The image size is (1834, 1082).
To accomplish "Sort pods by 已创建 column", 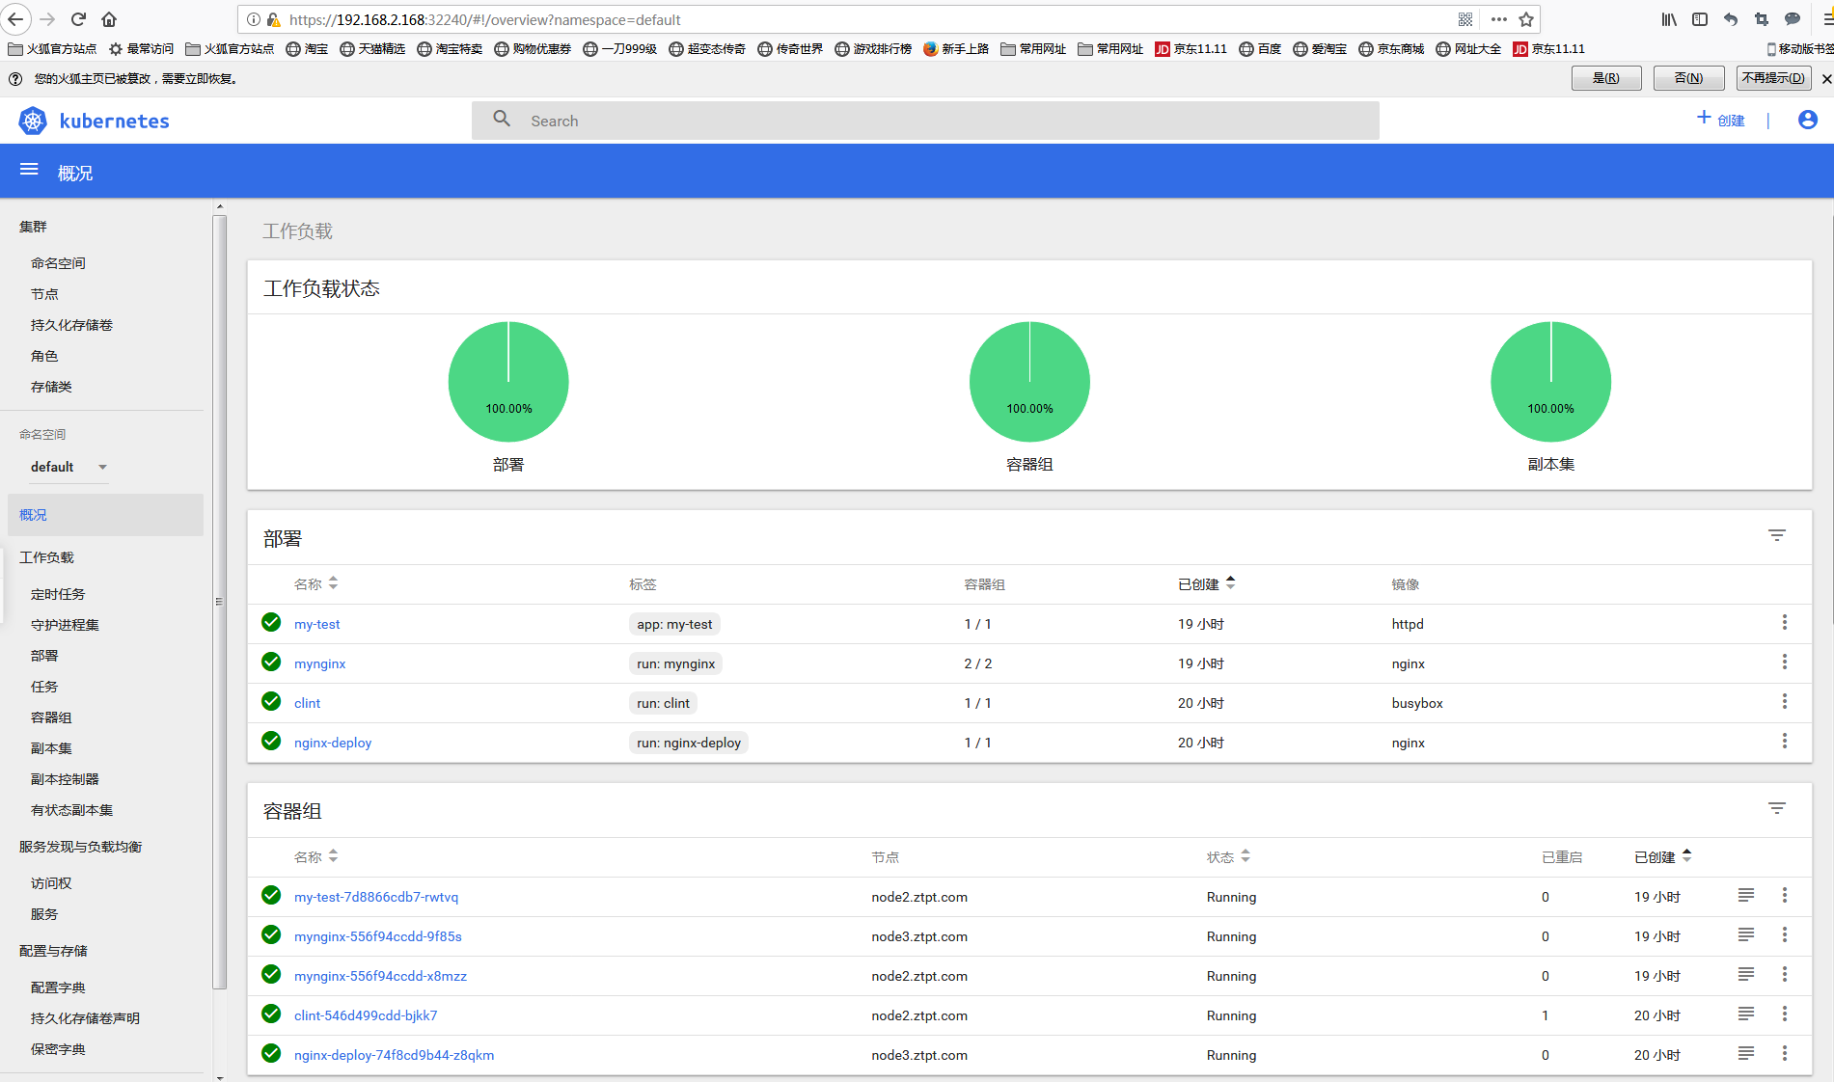I will pyautogui.click(x=1663, y=856).
